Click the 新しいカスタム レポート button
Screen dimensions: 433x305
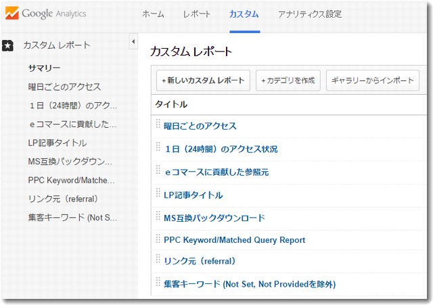point(203,80)
